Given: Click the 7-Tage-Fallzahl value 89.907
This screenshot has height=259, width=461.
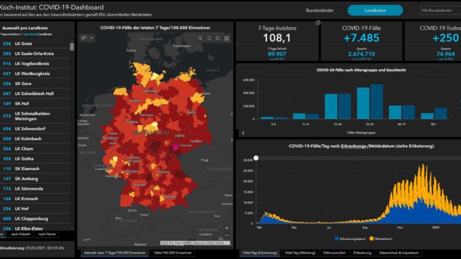Looking at the screenshot, I should 277,54.
